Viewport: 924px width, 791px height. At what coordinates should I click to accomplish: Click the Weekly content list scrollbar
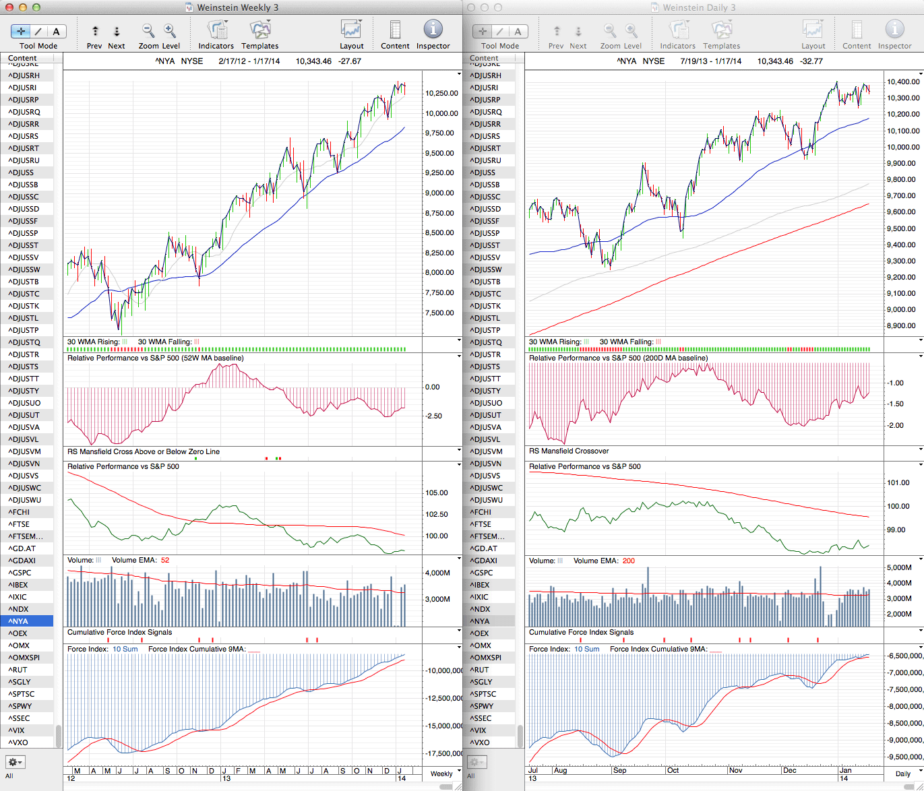click(x=59, y=736)
